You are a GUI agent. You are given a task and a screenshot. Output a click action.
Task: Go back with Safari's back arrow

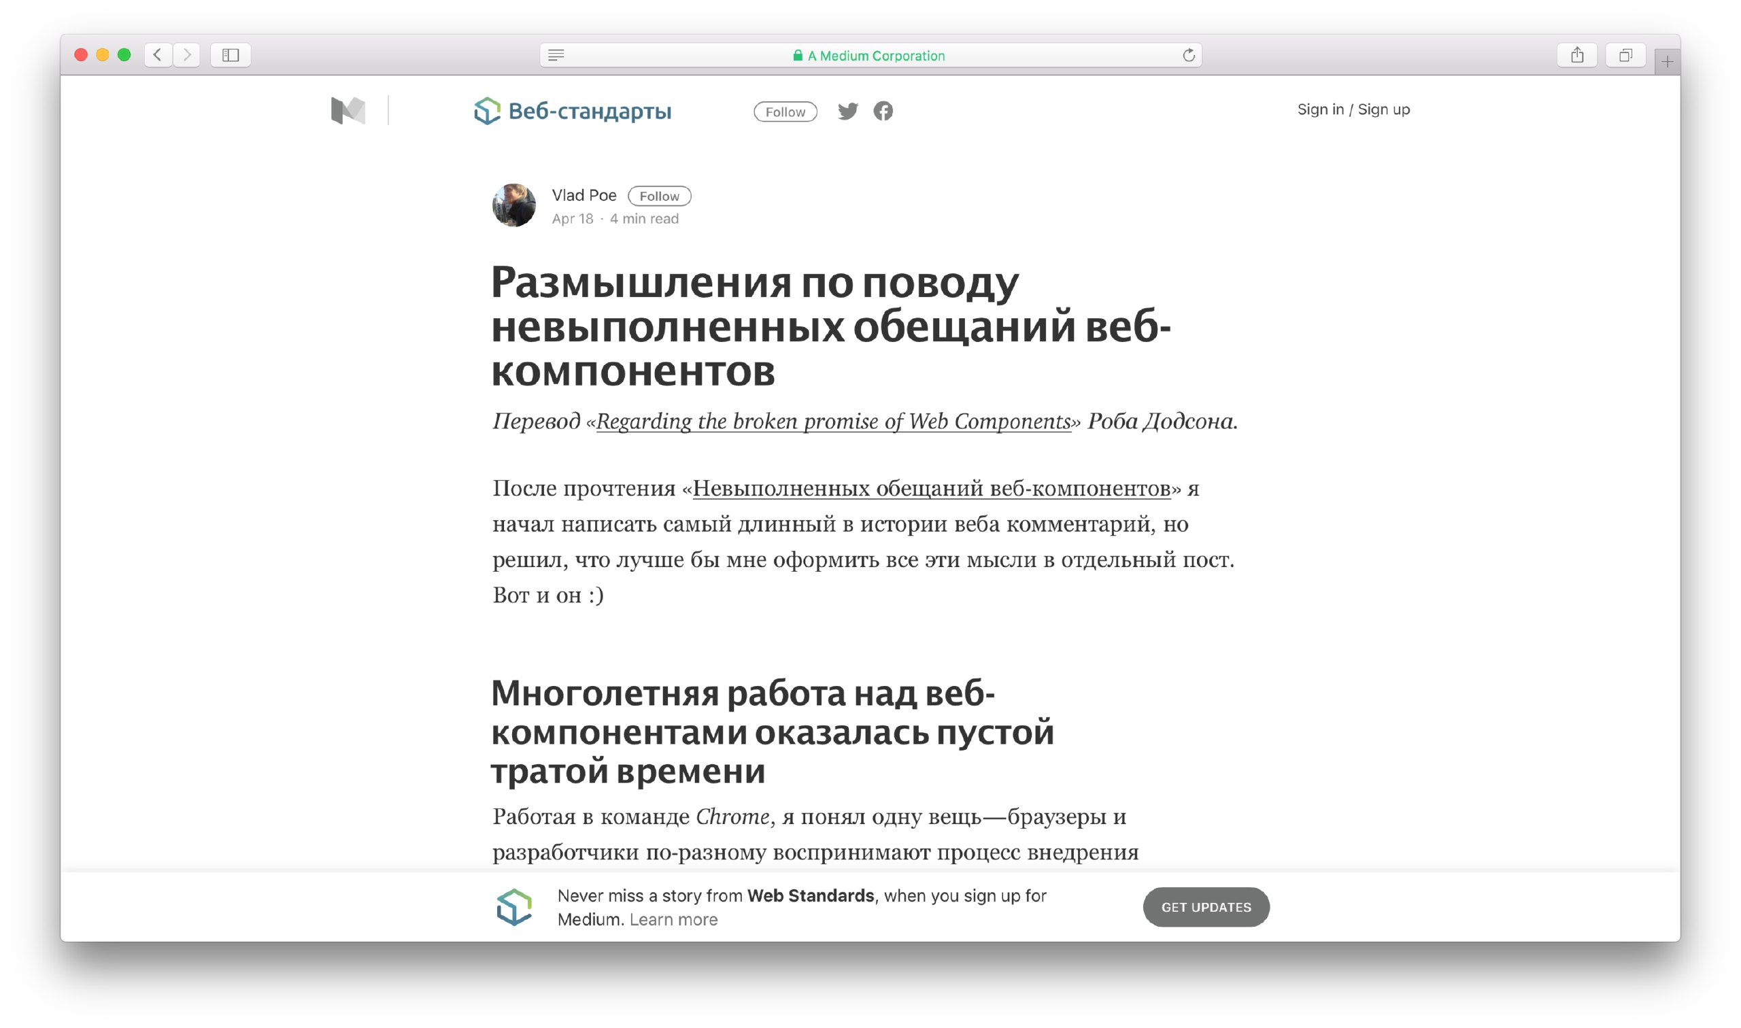coord(158,54)
